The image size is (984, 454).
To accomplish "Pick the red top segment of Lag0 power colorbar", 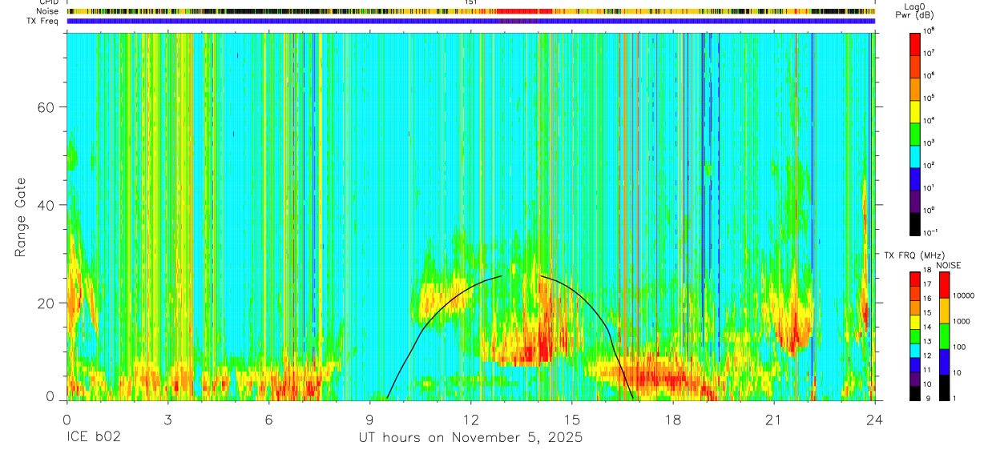I will 914,43.
